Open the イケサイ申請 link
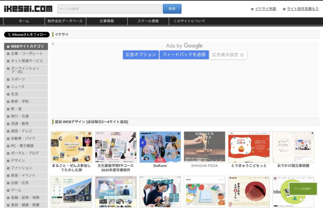The width and height of the screenshot is (323, 208). [265, 9]
